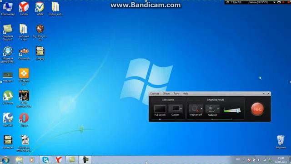Open audio options dropdown arrow

click(218, 109)
